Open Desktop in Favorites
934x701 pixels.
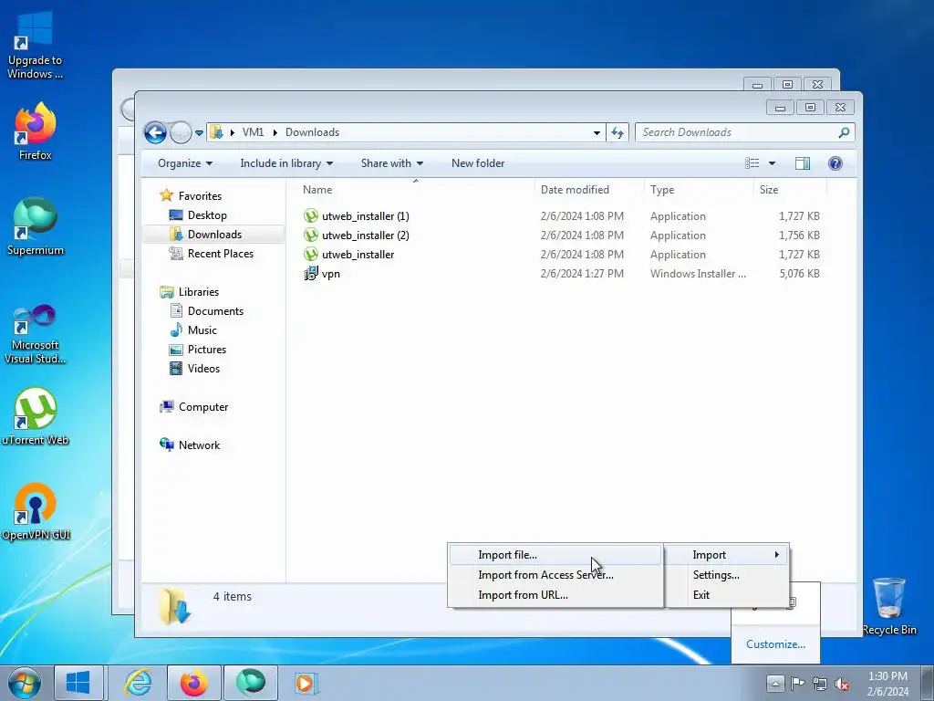tap(207, 215)
